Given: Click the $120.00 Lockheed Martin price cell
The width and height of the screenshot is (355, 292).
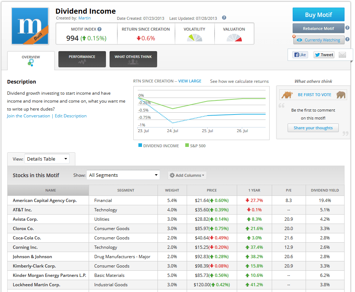Looking at the screenshot, I should (212, 284).
